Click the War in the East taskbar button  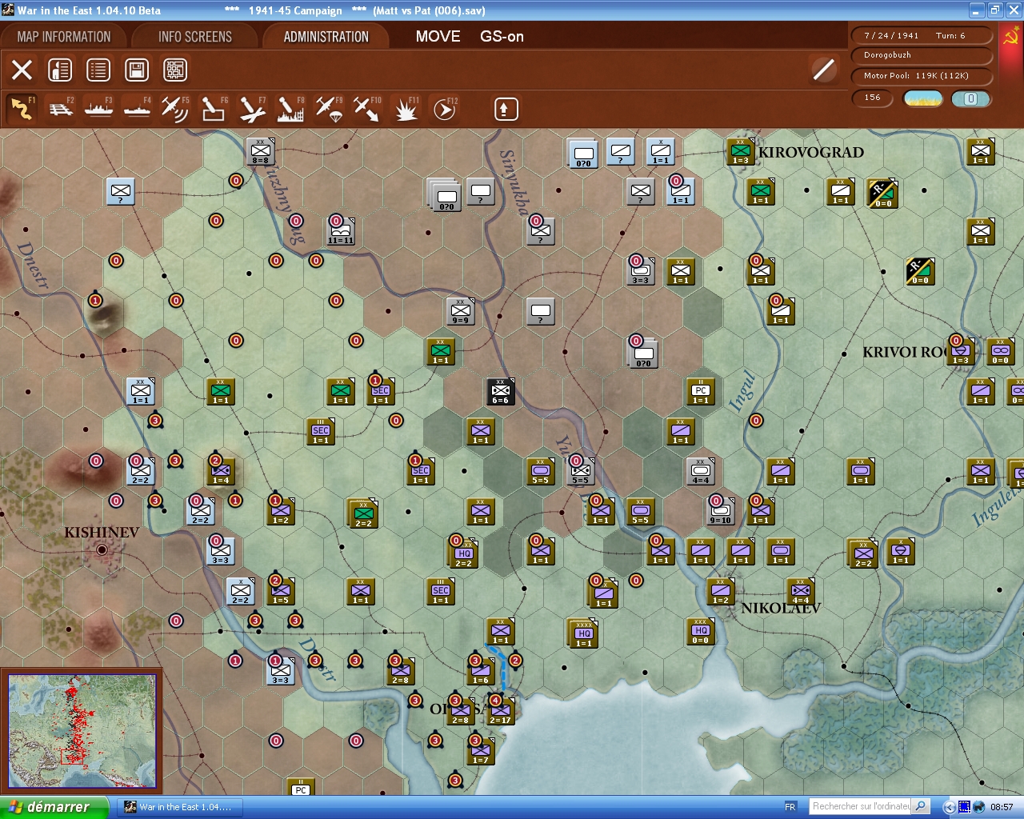pyautogui.click(x=178, y=807)
